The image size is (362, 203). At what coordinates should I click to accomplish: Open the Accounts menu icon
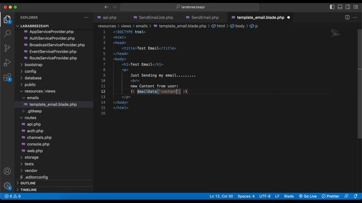point(7,171)
